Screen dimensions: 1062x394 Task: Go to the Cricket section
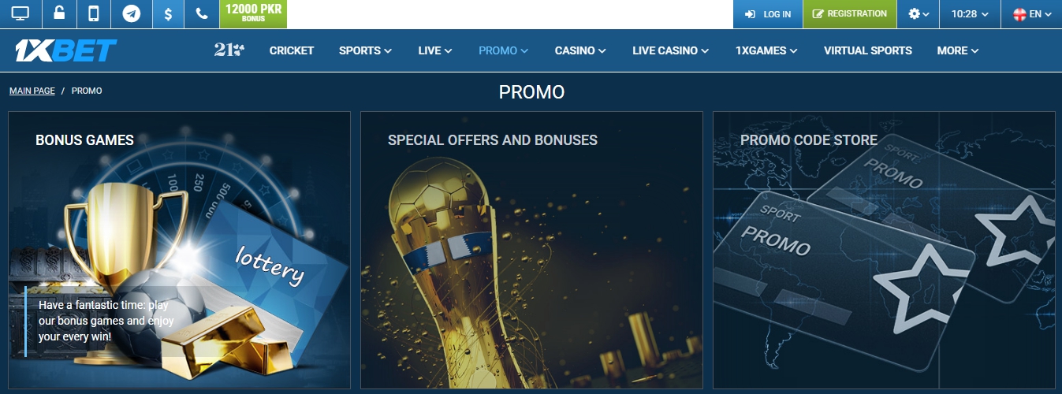[x=292, y=50]
